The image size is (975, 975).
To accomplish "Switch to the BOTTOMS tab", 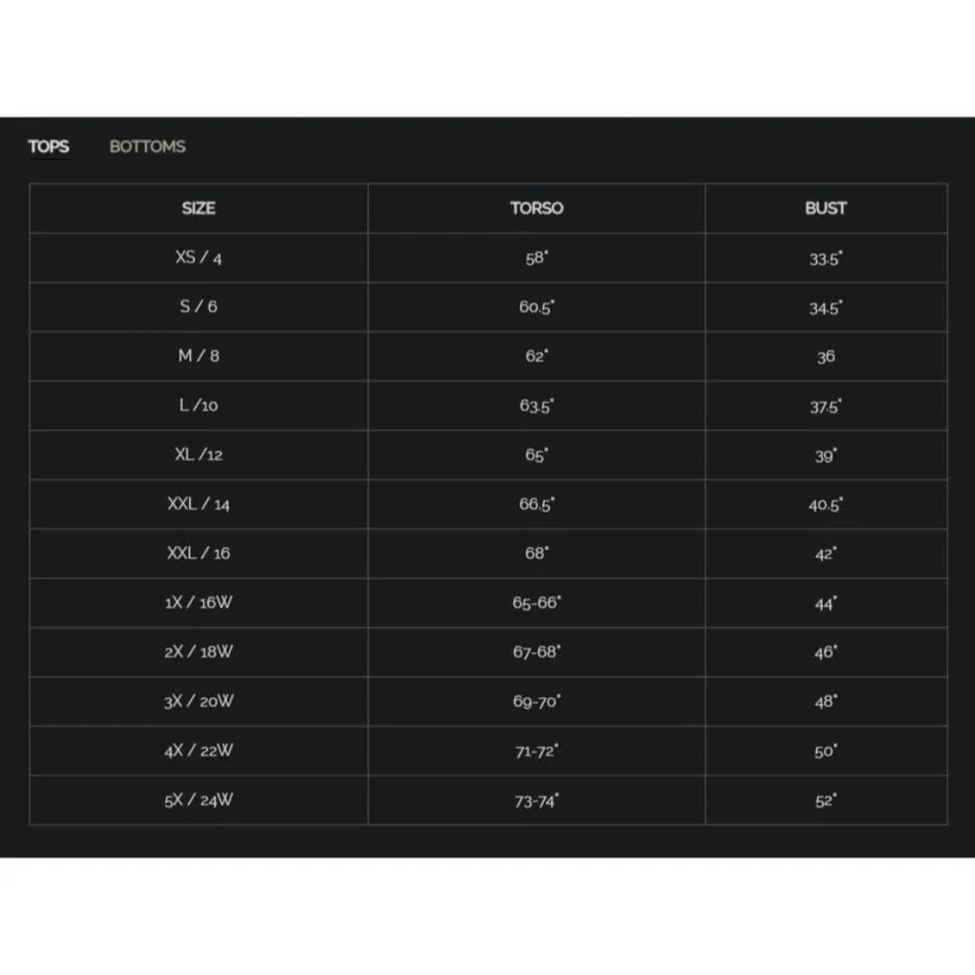I will [147, 146].
